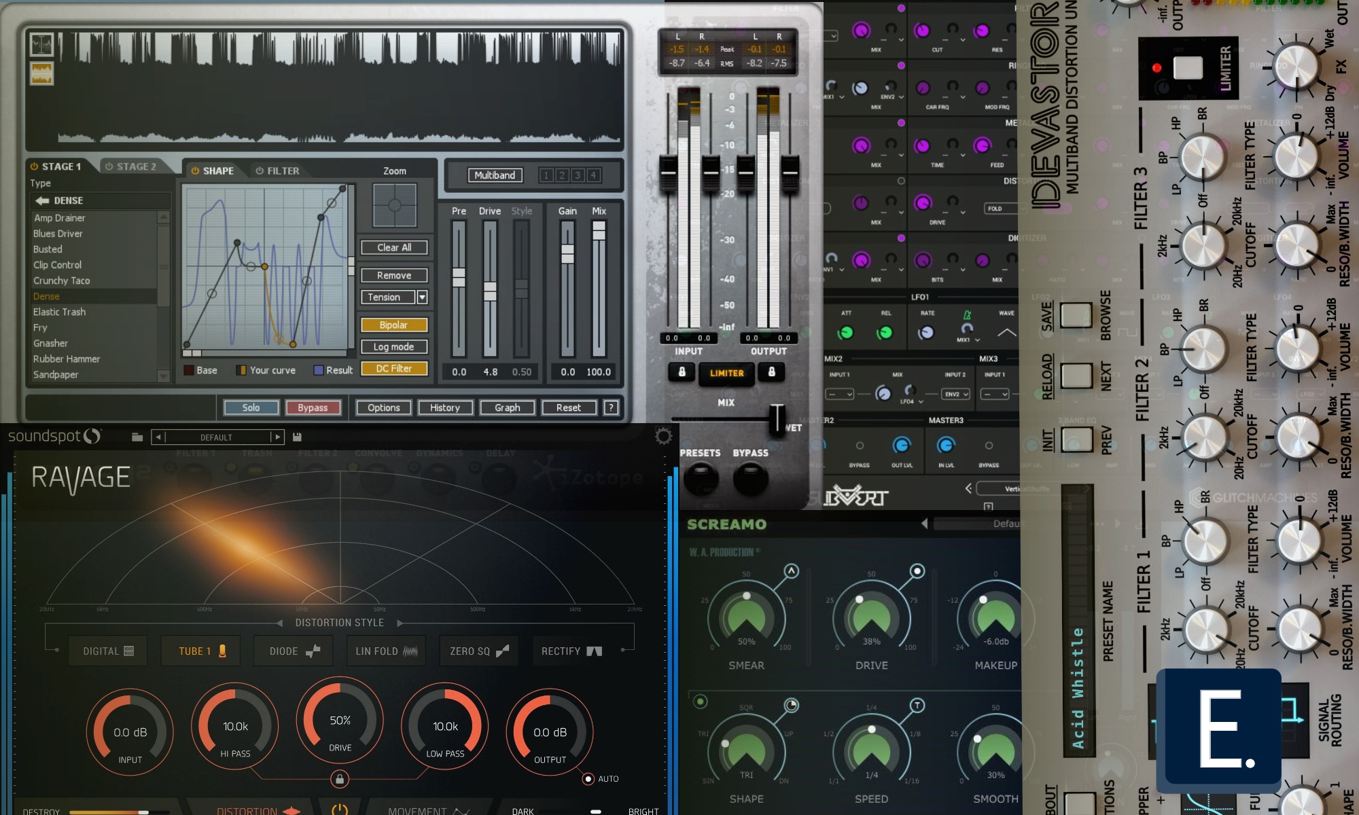Toggle the STAGE 2 power button
The width and height of the screenshot is (1359, 815).
pyautogui.click(x=109, y=166)
